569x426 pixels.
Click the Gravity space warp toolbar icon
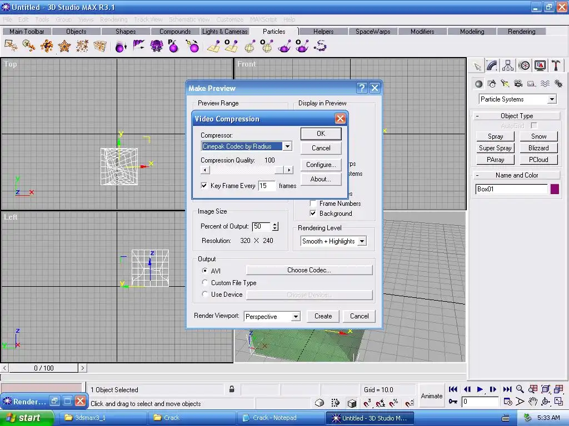tap(121, 47)
